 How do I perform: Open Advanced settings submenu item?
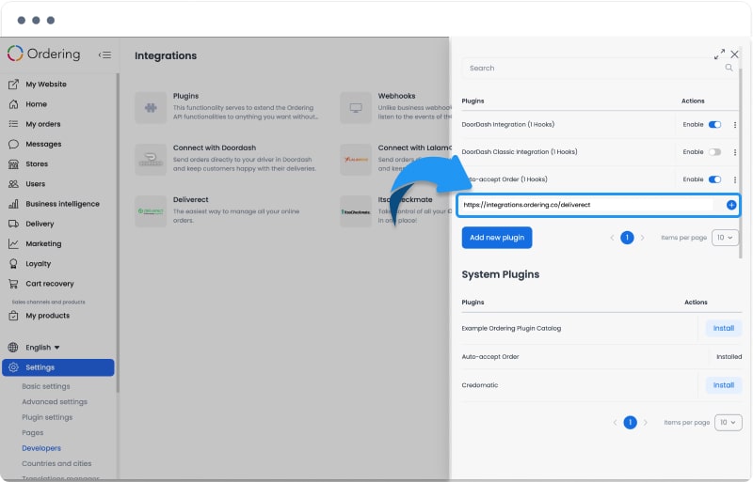click(x=55, y=401)
